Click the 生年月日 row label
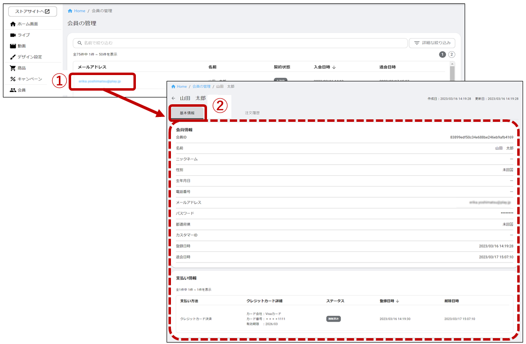 (183, 181)
